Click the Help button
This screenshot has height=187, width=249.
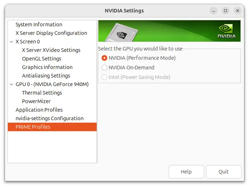pos(186,172)
